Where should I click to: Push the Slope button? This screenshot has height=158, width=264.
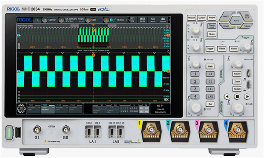pyautogui.click(x=222, y=49)
